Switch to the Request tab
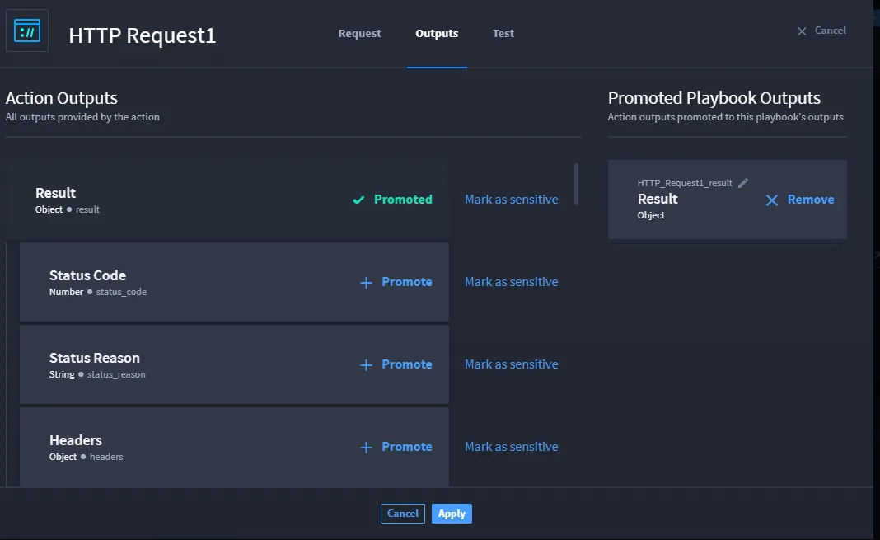 pos(360,33)
